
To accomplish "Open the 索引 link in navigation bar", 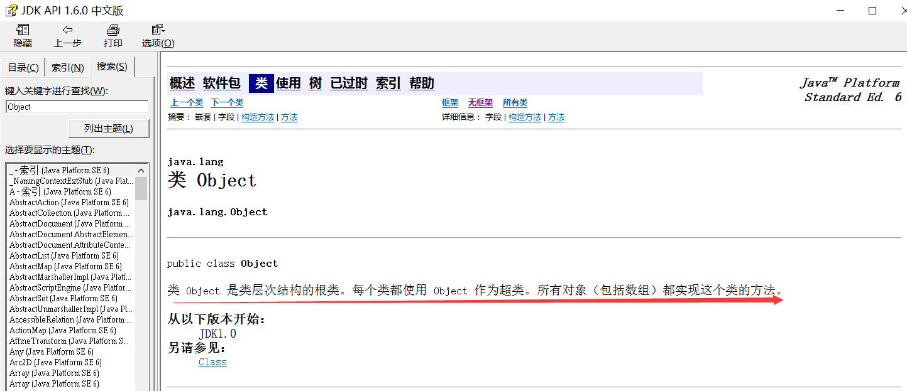I will point(388,83).
